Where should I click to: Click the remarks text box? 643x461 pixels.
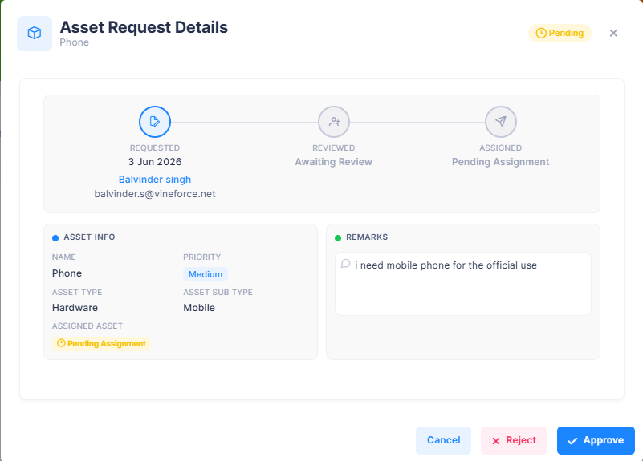click(463, 284)
